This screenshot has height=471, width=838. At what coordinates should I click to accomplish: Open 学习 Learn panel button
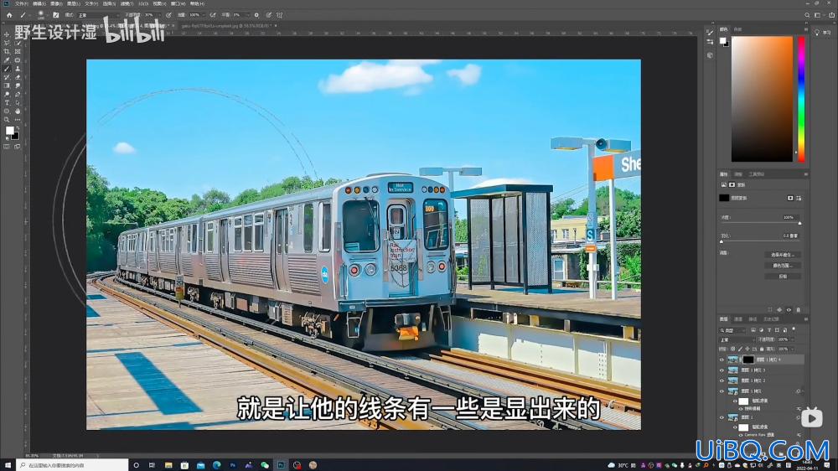tap(823, 33)
